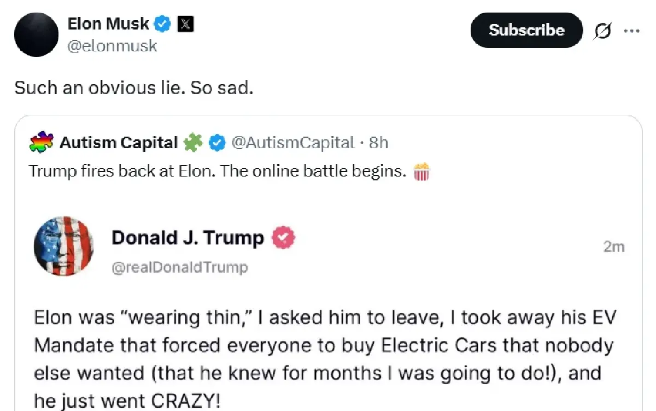656x411 pixels.
Task: Open the three-dot more options menu
Action: (x=631, y=31)
